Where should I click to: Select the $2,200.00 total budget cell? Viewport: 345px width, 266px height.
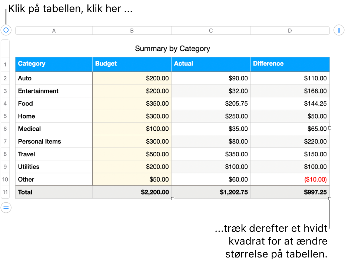click(132, 192)
